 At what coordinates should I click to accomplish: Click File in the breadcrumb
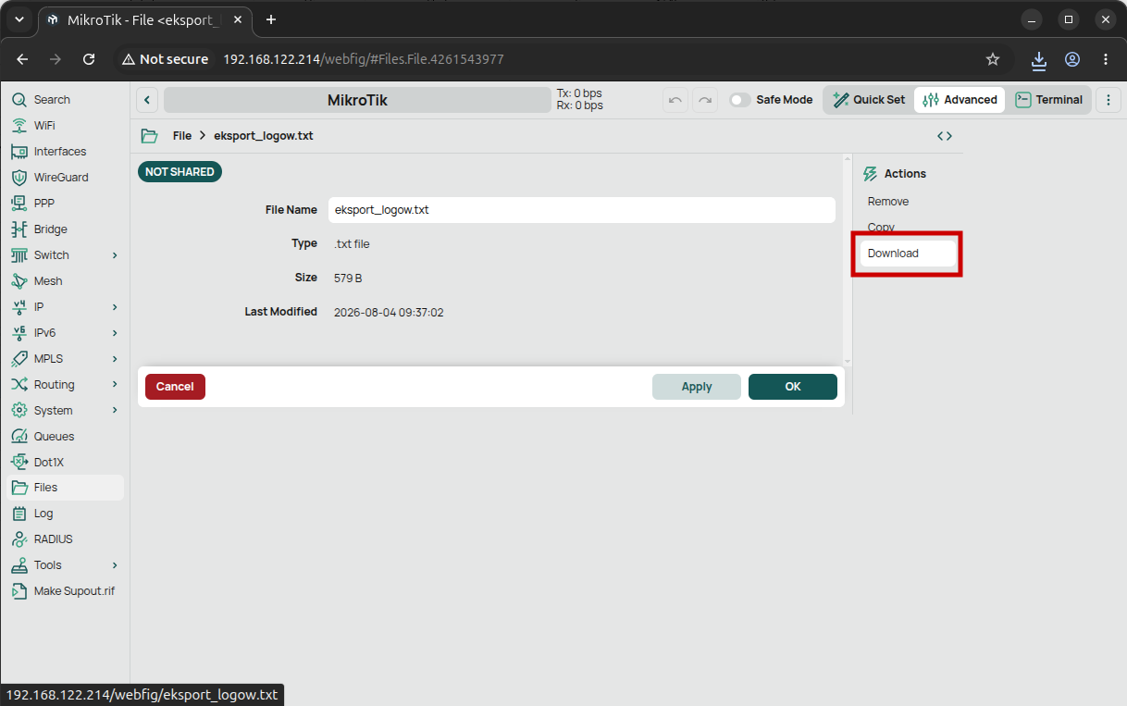point(182,136)
